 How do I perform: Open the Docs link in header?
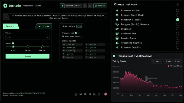tap(38, 6)
